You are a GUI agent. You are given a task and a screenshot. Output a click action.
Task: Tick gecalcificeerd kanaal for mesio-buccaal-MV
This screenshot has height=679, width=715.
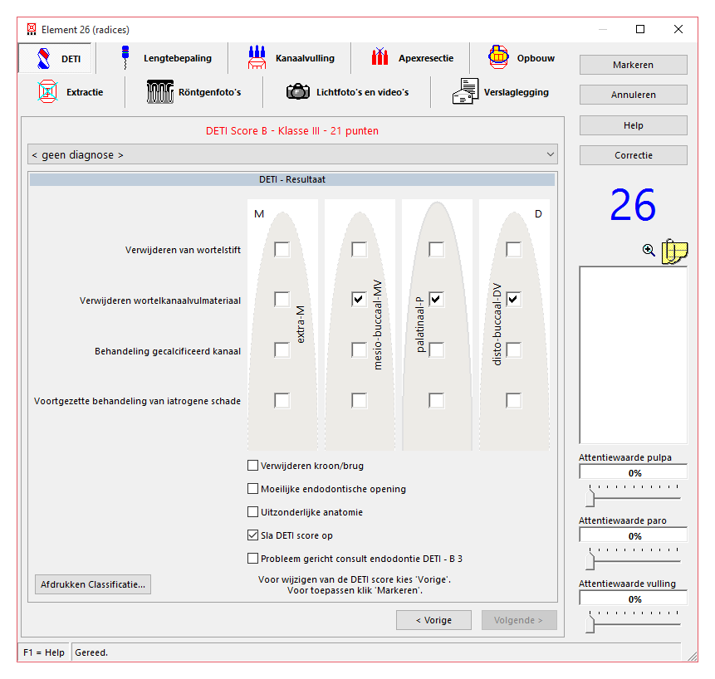coord(359,350)
